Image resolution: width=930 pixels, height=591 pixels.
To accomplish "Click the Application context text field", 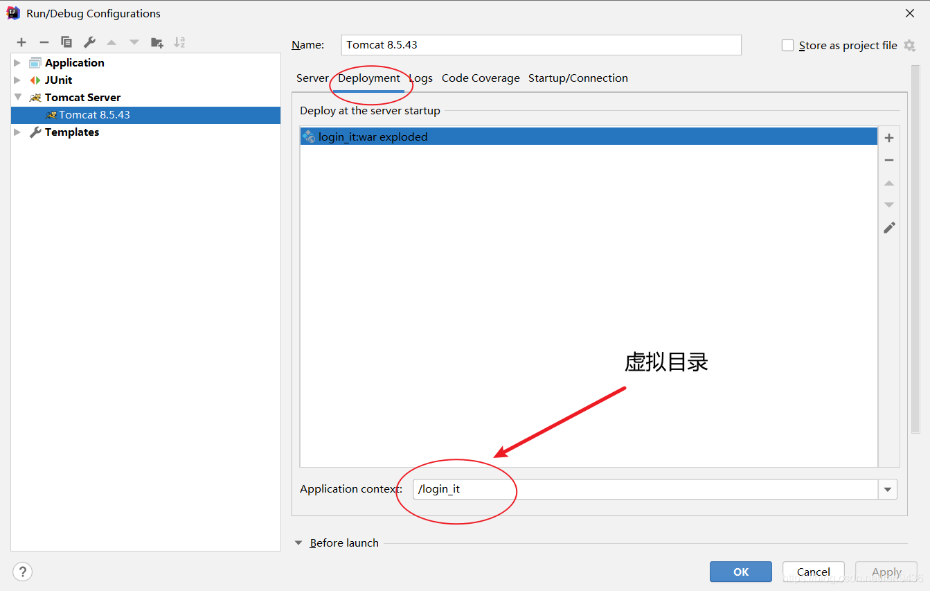I will click(x=645, y=489).
